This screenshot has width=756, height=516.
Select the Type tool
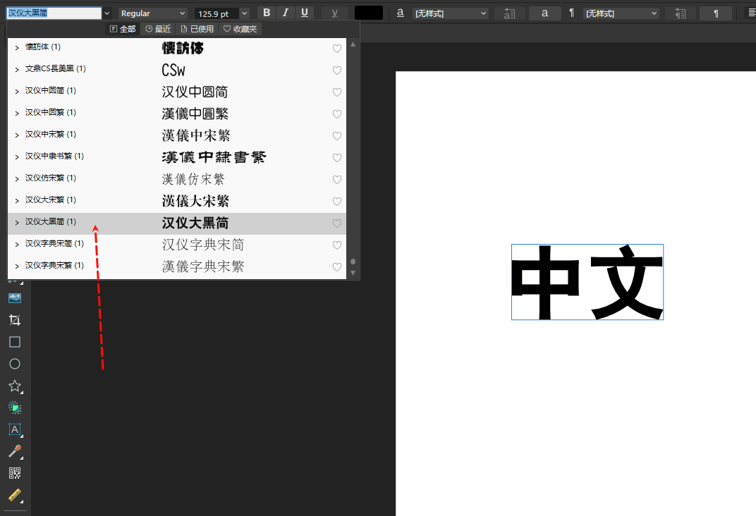coord(15,429)
